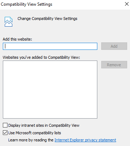Image resolution: width=130 pixels, height=146 pixels.
Task: Select the top row of the empty websites list
Action: [x=50, y=63]
